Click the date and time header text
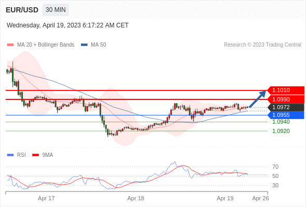 tap(67, 25)
